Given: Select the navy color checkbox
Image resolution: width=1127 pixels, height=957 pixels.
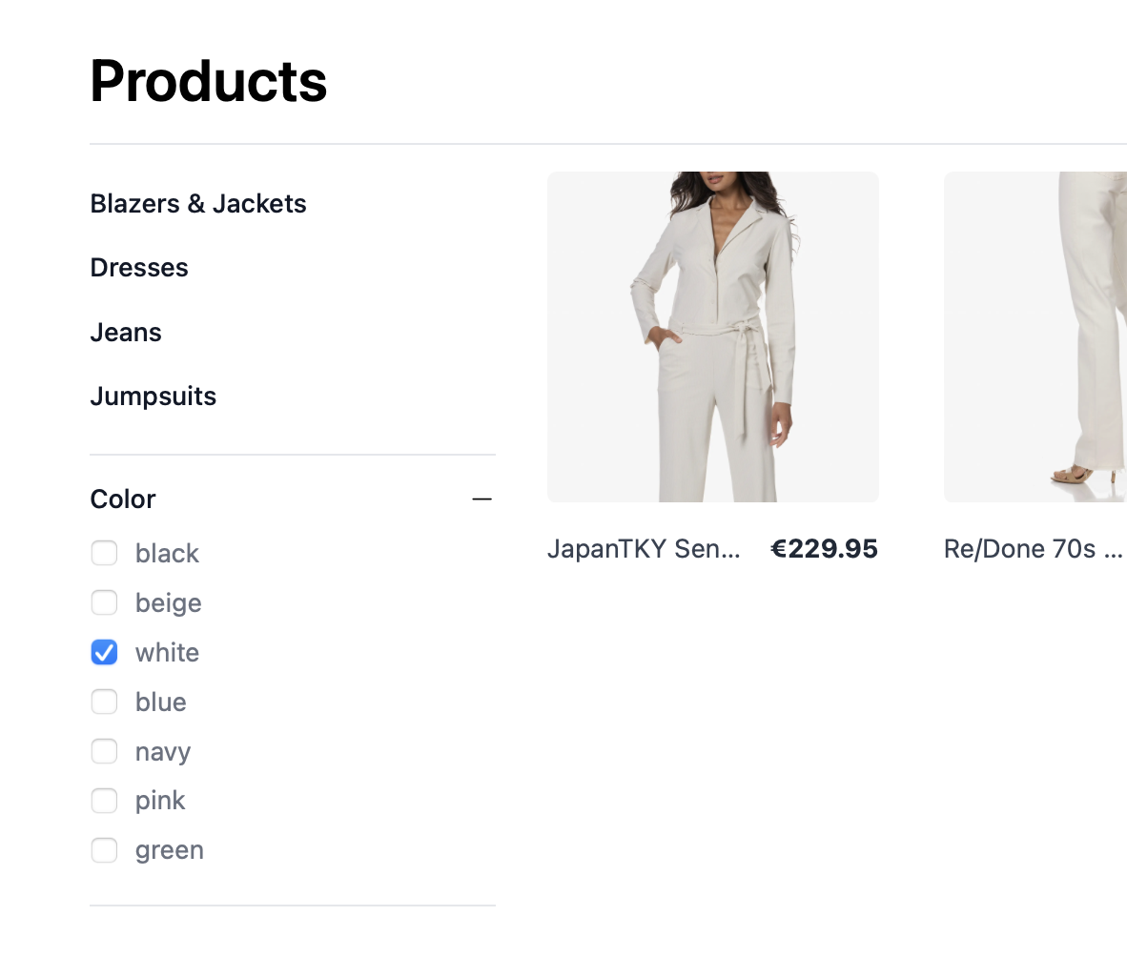Looking at the screenshot, I should 104,752.
